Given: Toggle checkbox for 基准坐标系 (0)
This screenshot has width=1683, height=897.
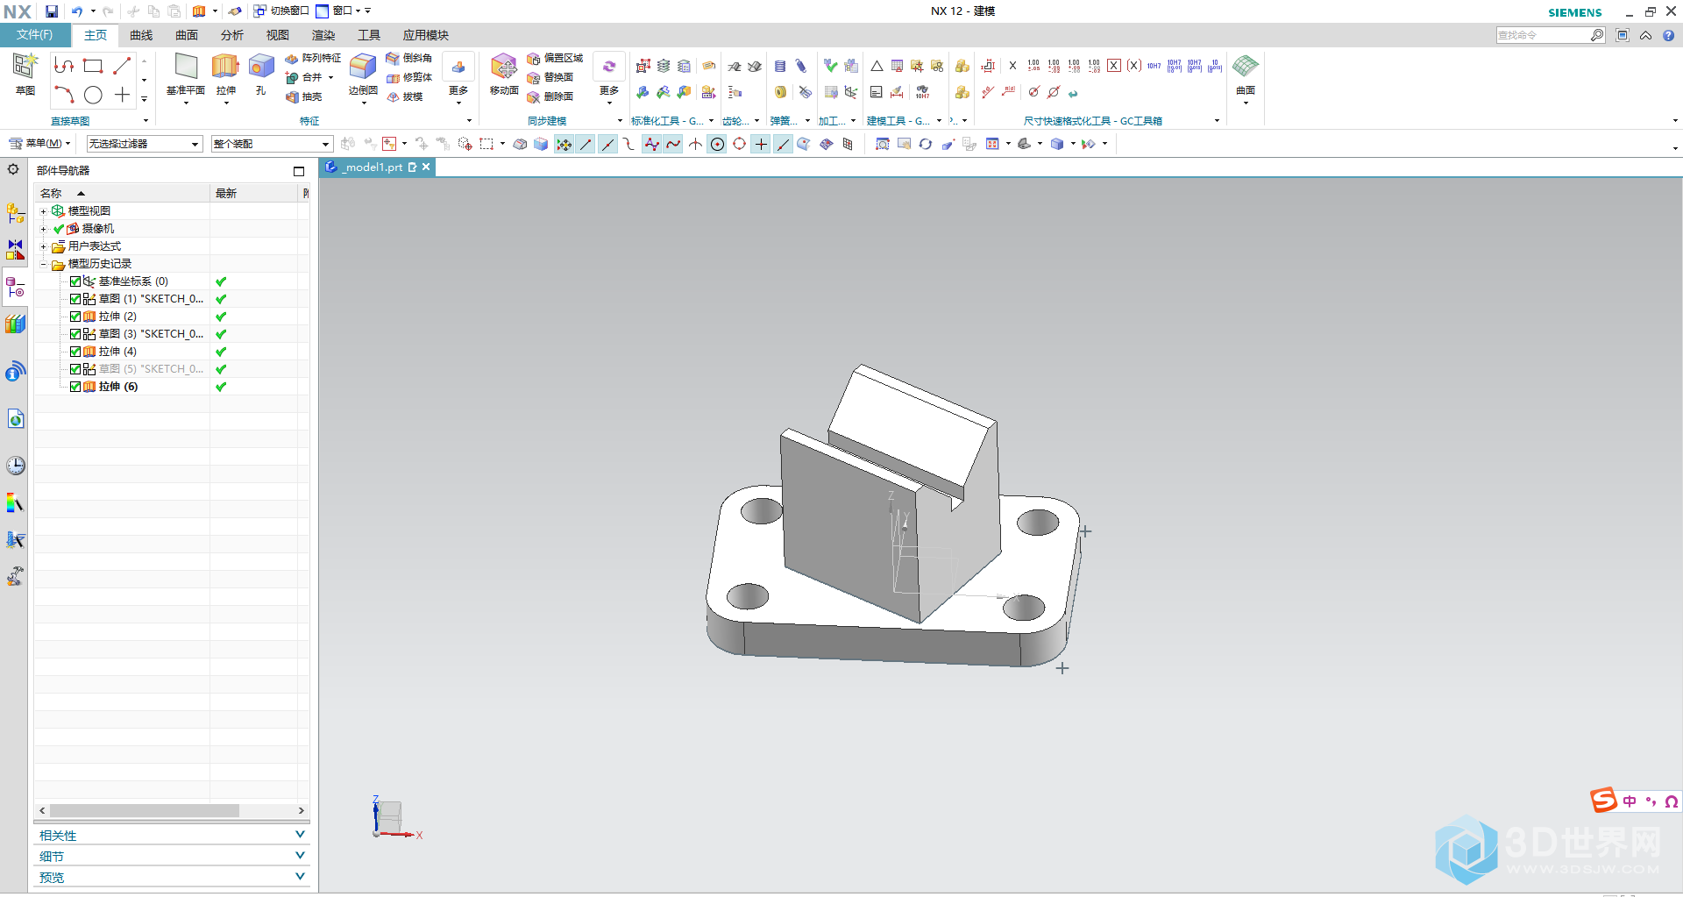Looking at the screenshot, I should (75, 281).
